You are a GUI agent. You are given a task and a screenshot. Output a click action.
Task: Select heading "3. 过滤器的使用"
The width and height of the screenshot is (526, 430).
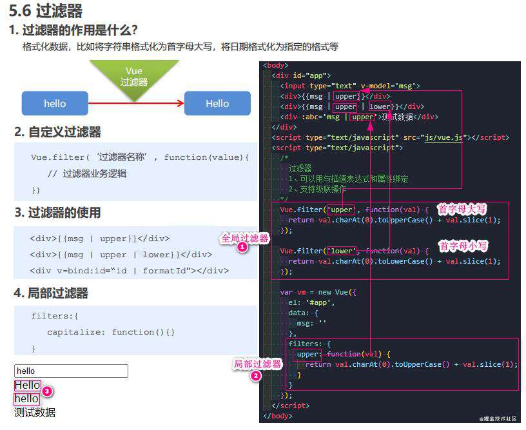[58, 212]
